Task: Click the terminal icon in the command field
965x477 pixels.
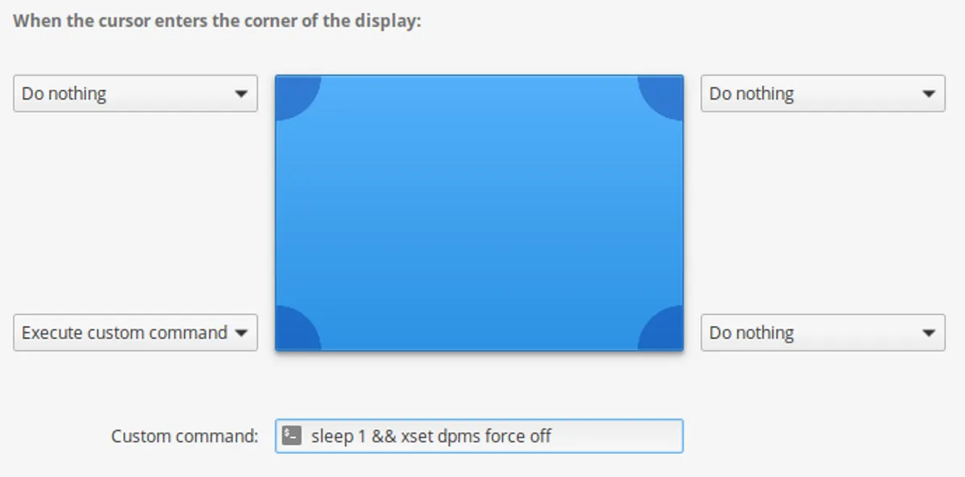Action: [293, 436]
